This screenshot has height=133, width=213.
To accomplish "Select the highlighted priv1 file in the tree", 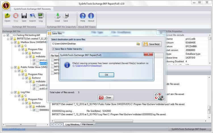I will pos(43,64).
